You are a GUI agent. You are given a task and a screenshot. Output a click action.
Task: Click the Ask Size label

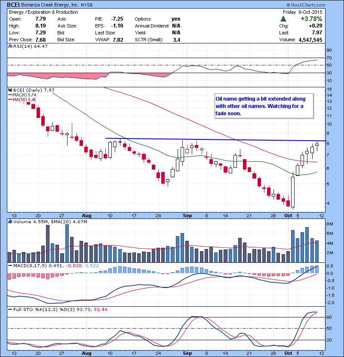pyautogui.click(x=67, y=26)
